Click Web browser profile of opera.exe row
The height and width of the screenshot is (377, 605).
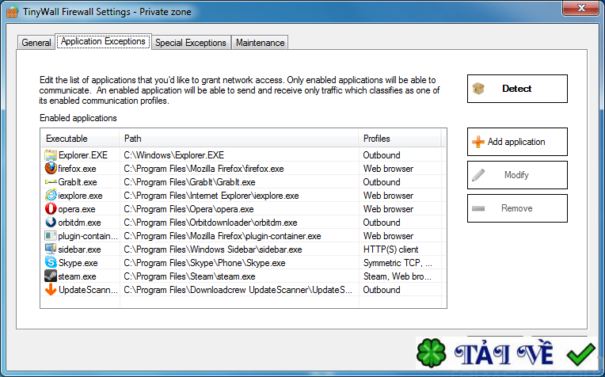(x=388, y=209)
